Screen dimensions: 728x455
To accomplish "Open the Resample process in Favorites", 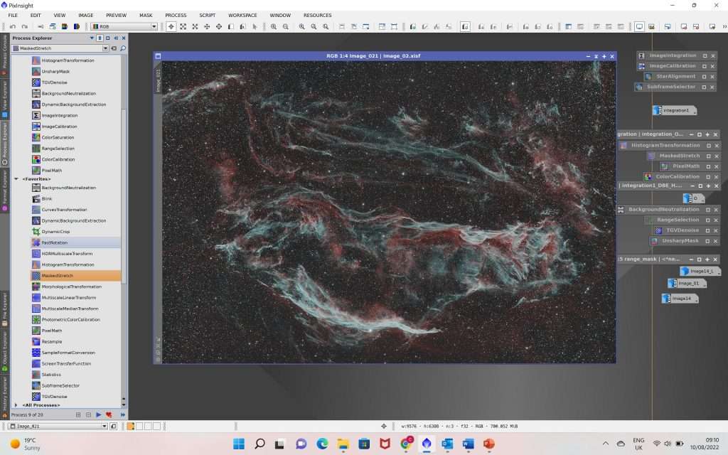I will click(x=51, y=342).
